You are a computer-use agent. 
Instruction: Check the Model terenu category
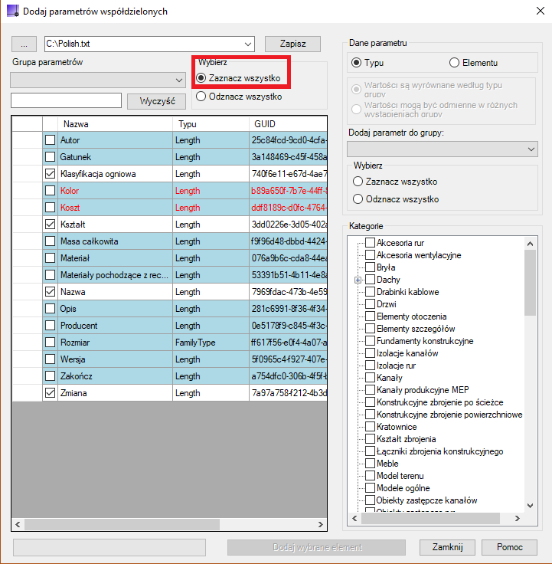click(x=370, y=476)
